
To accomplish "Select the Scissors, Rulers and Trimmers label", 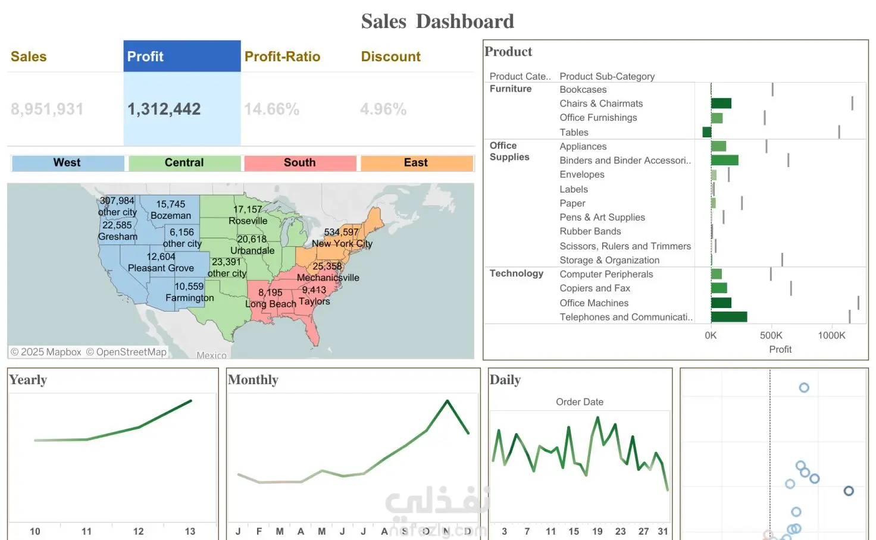I will point(625,246).
